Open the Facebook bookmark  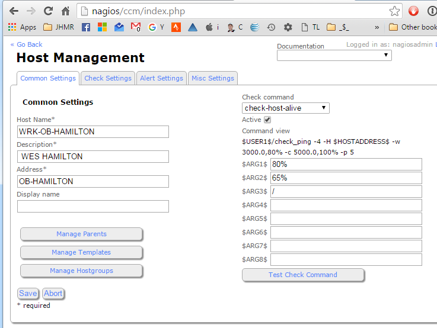click(86, 27)
